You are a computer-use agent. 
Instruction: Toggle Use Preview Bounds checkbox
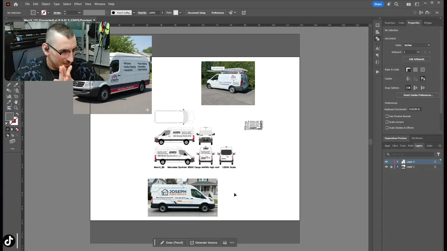[387, 116]
